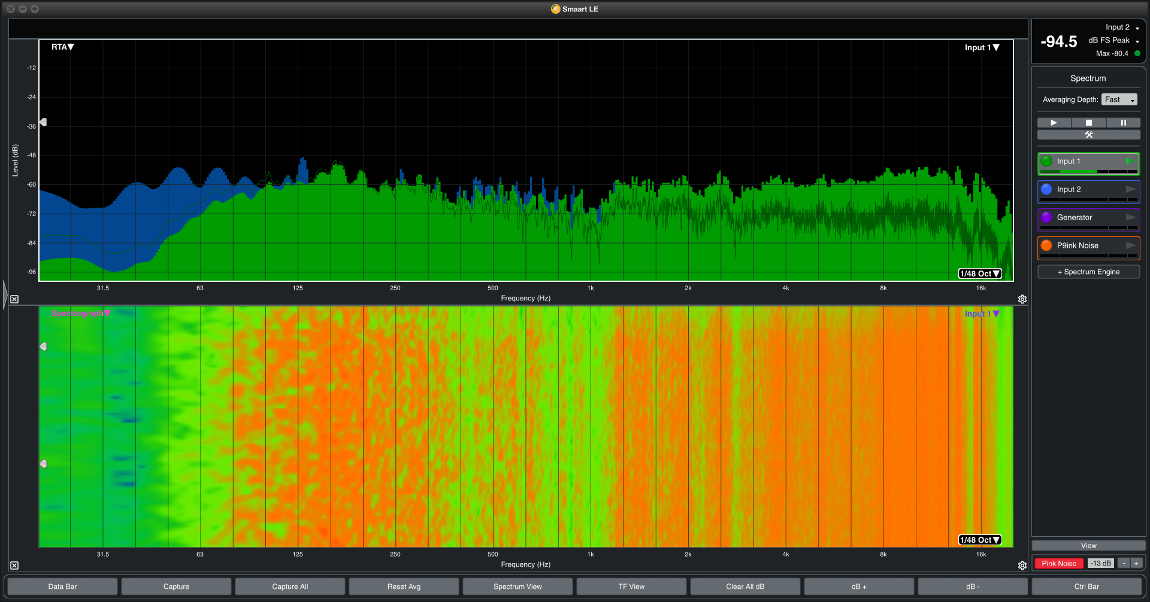The height and width of the screenshot is (602, 1150).
Task: Start the Generator engine with its arrow
Action: [x=1130, y=217]
